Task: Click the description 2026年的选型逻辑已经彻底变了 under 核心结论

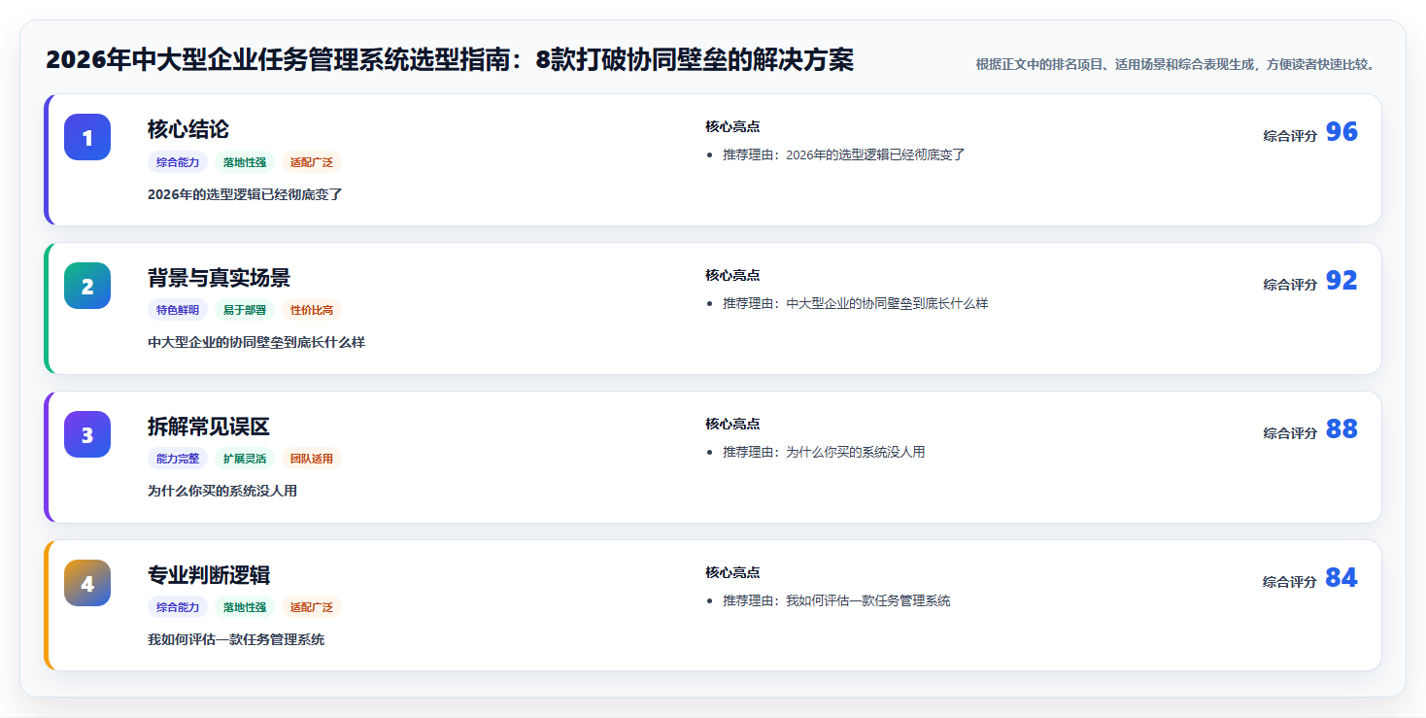Action: pos(246,194)
